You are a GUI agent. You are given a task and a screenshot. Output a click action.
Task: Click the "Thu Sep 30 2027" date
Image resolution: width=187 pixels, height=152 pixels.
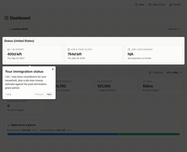coord(16,58)
